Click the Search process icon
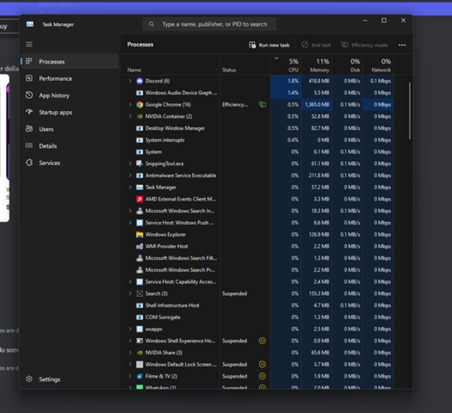 tap(139, 293)
